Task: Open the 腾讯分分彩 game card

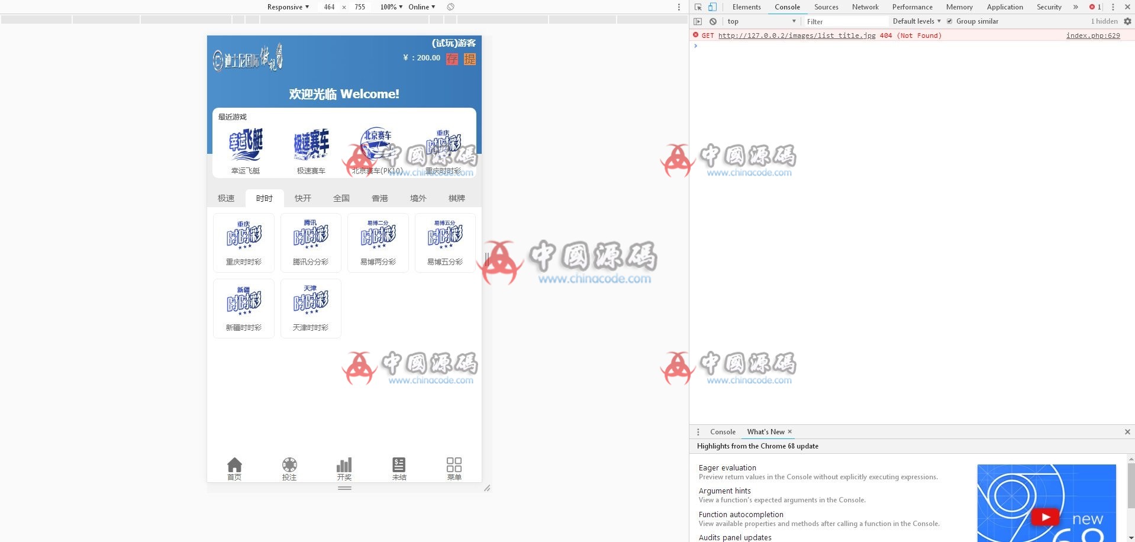Action: [x=311, y=243]
